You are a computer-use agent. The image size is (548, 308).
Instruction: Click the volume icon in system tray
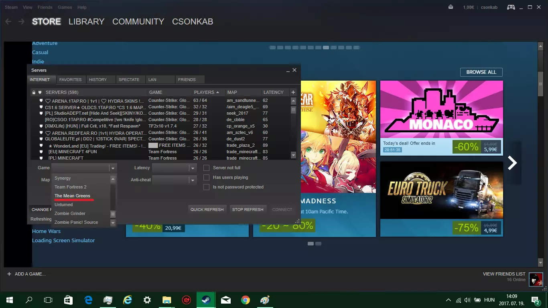(x=467, y=300)
